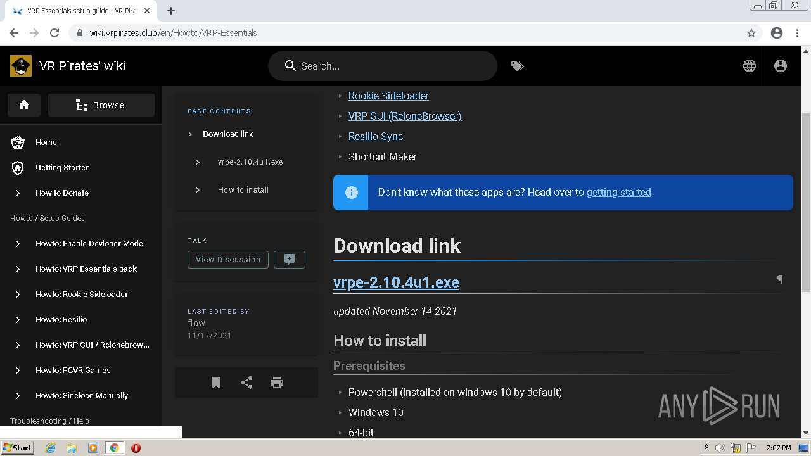Viewport: 811px width, 456px height.
Task: Click last editor name 'flow'
Action: [x=196, y=323]
